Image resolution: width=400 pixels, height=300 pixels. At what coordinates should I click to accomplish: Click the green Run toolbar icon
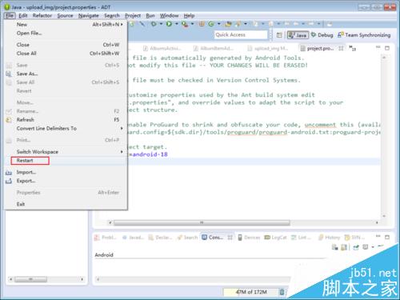tap(169, 24)
